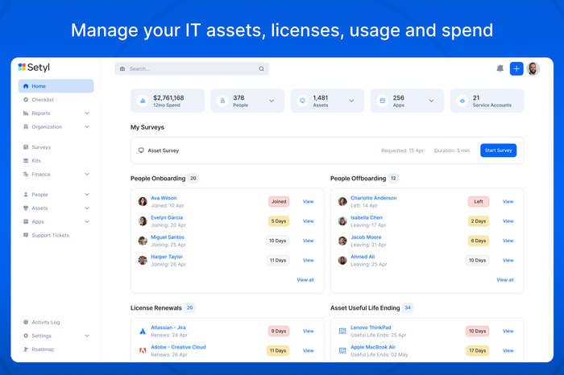Image resolution: width=564 pixels, height=375 pixels.
Task: Expand Settings chevron in sidebar
Action: point(87,336)
